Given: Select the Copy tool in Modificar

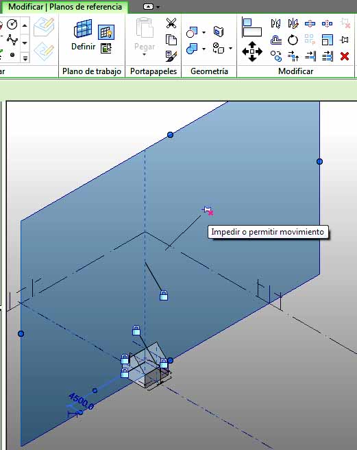Looking at the screenshot, I should coord(276,56).
